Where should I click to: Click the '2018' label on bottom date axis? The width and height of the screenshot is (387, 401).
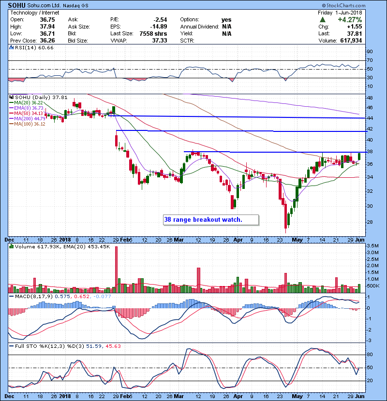tap(65, 396)
